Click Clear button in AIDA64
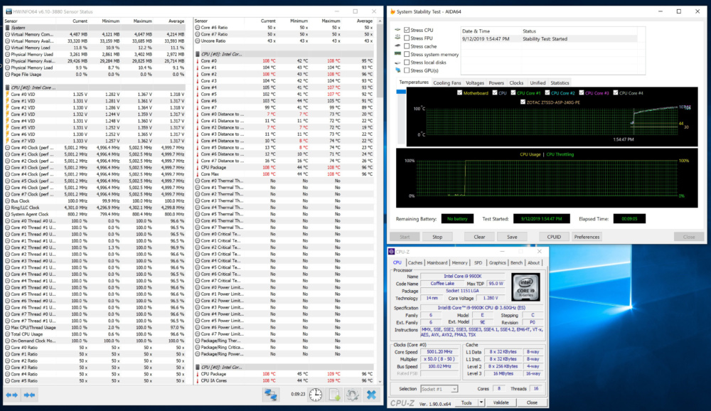Image resolution: width=711 pixels, height=411 pixels. pos(479,237)
